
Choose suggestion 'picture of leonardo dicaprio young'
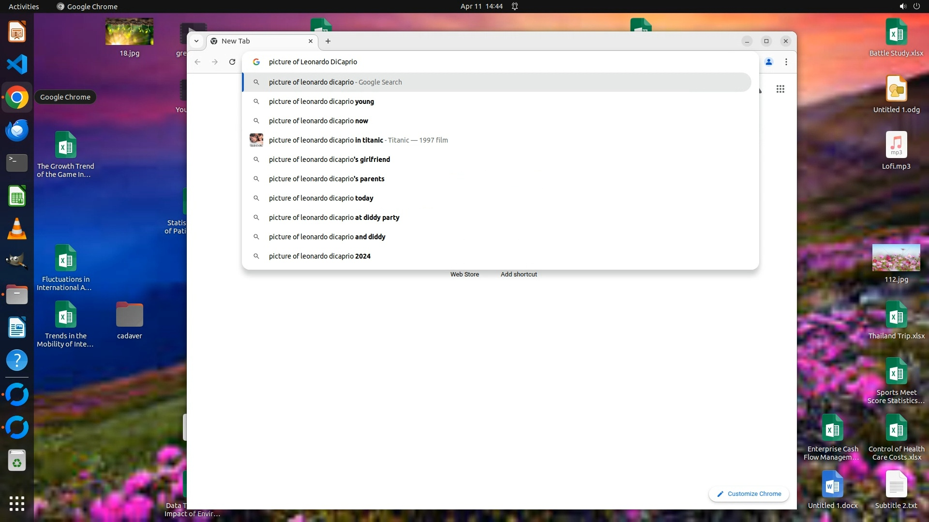(x=321, y=101)
